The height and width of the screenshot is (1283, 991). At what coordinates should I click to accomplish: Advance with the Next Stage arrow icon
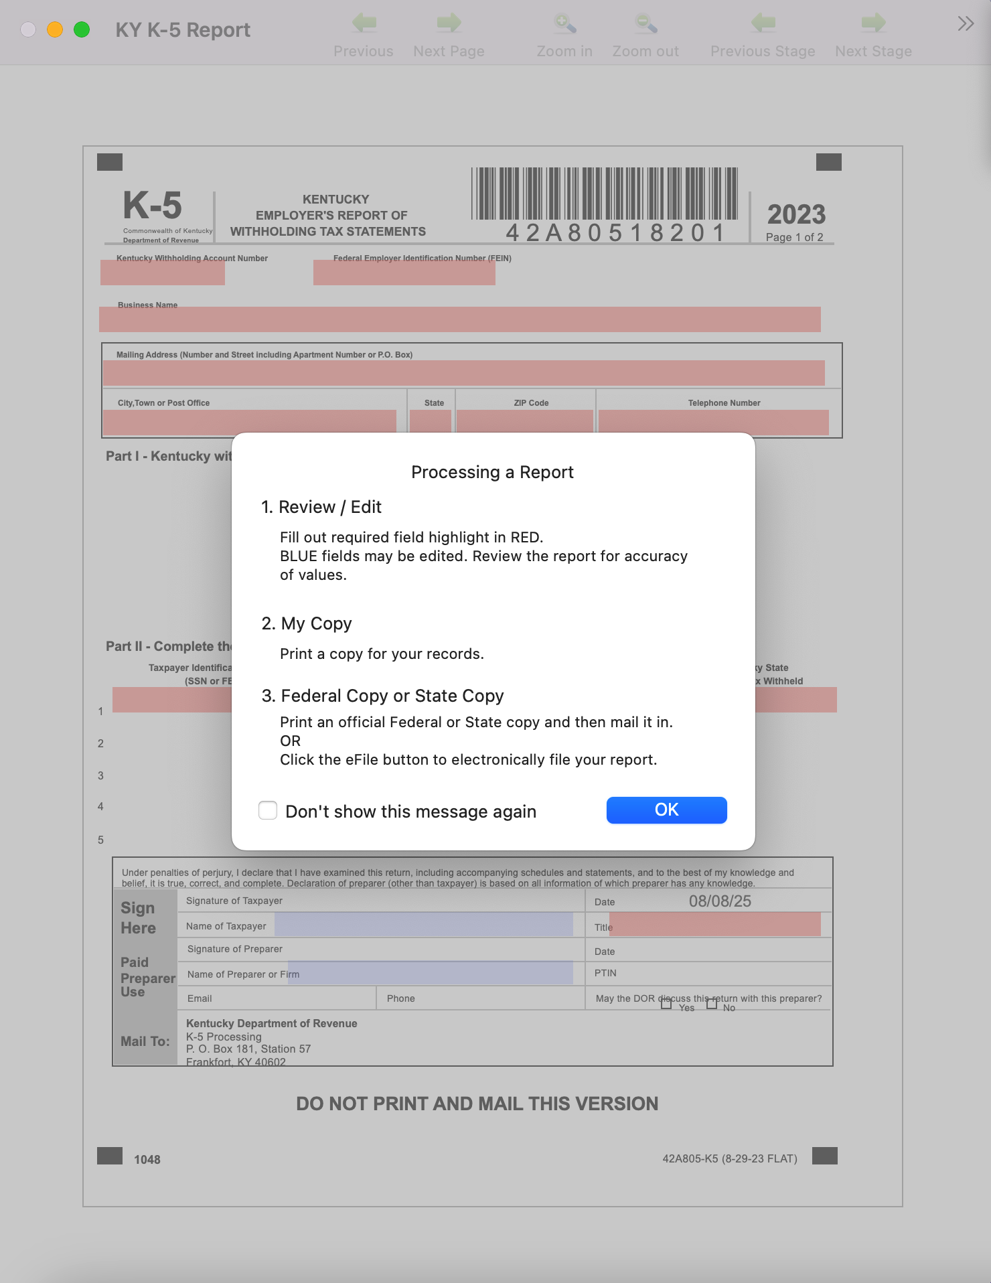873,23
